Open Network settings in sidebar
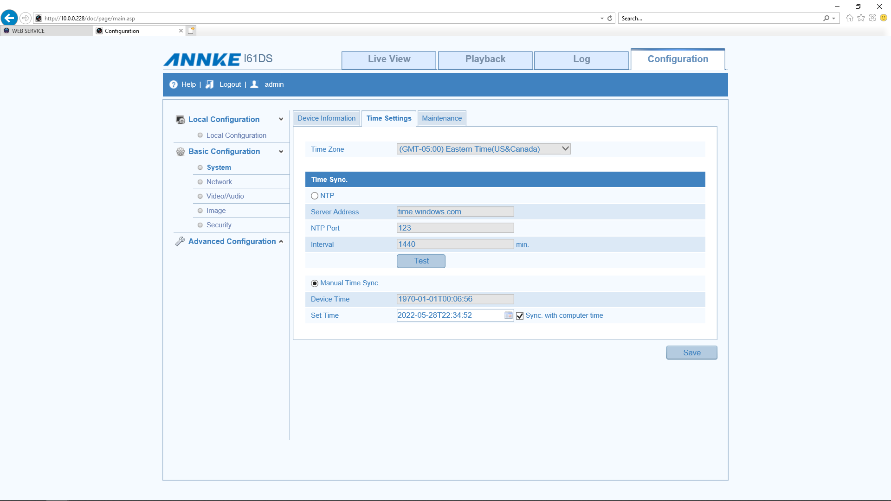The width and height of the screenshot is (891, 501). (219, 182)
